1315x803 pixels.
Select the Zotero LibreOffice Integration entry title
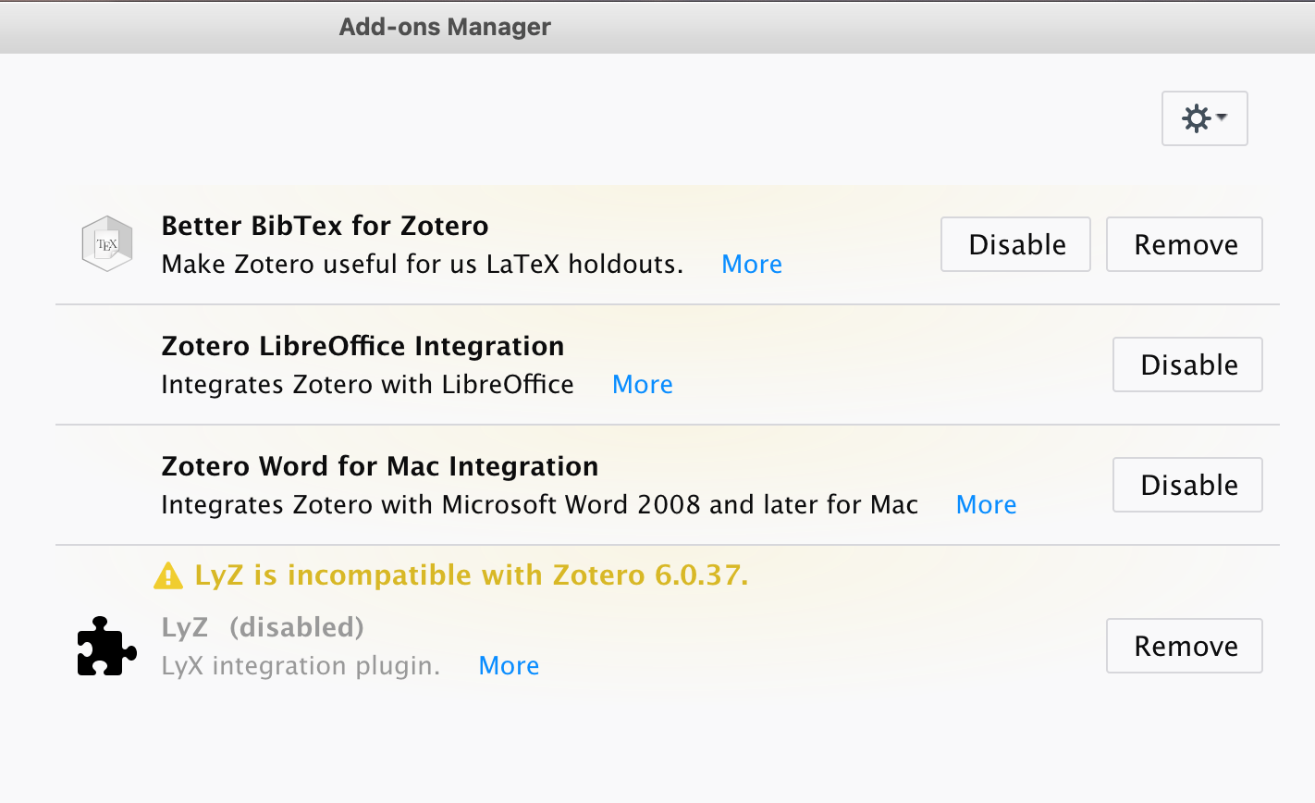[x=363, y=346]
